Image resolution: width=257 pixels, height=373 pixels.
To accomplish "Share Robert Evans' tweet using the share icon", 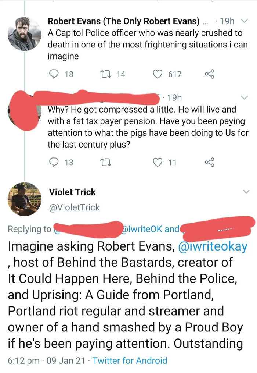I will tap(209, 74).
